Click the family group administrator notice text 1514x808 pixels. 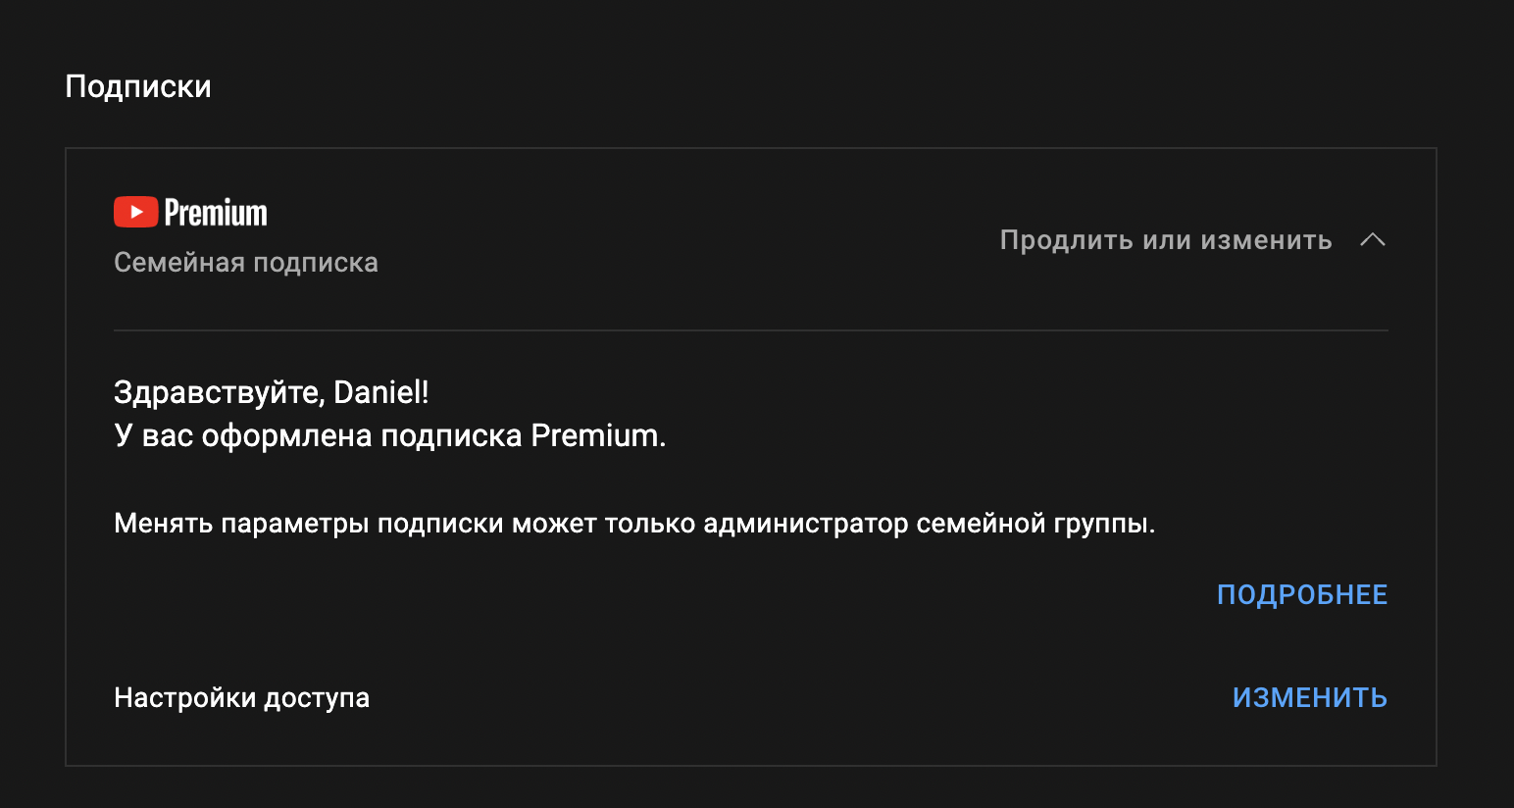tap(634, 524)
